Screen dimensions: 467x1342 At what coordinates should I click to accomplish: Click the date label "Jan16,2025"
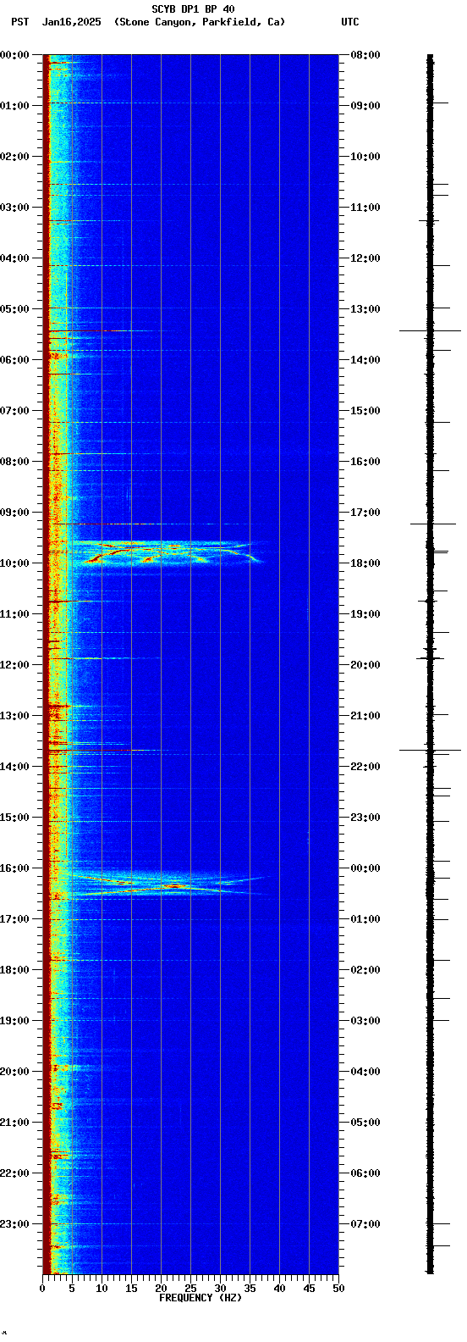pyautogui.click(x=71, y=22)
